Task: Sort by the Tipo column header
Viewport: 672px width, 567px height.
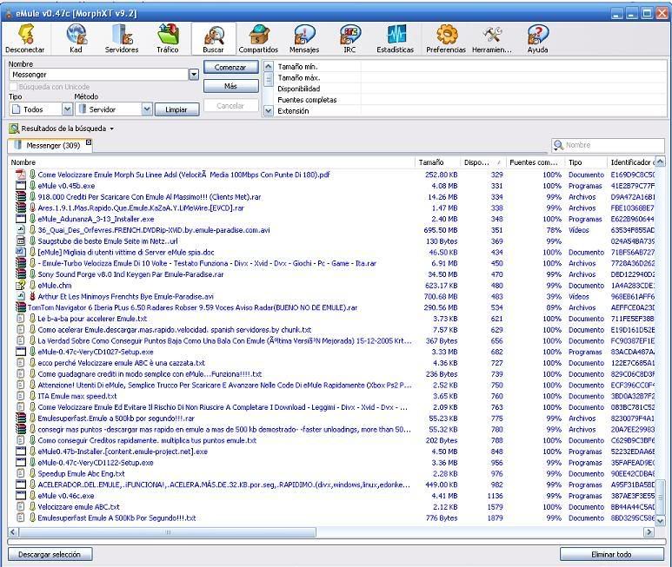Action: (585, 162)
